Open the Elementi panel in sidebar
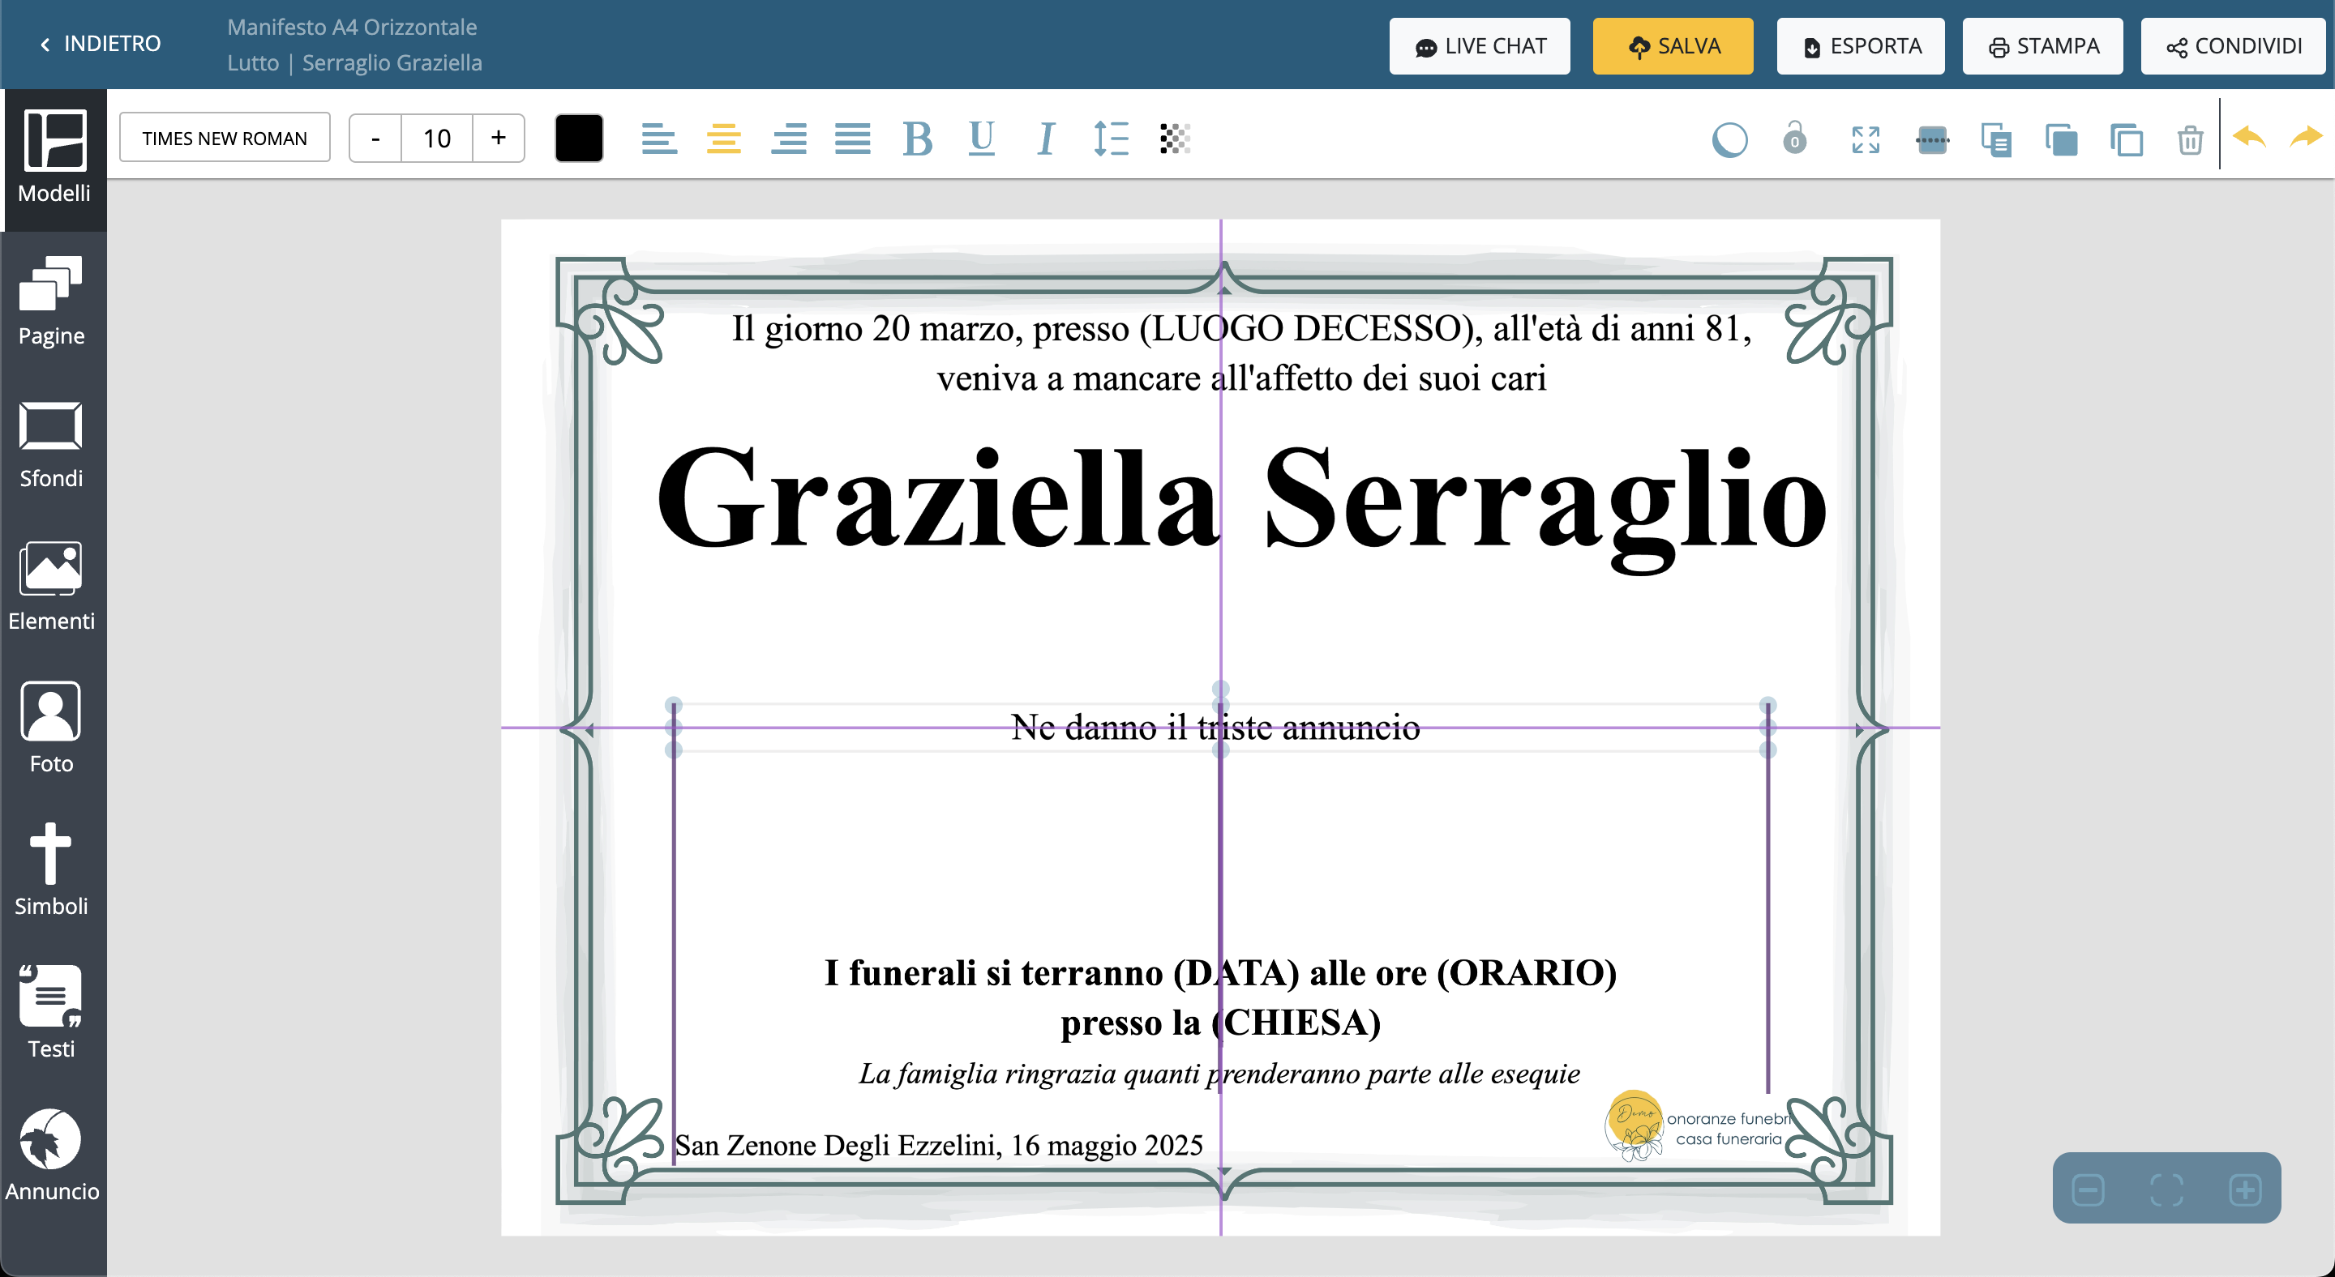This screenshot has width=2335, height=1277. 52,585
